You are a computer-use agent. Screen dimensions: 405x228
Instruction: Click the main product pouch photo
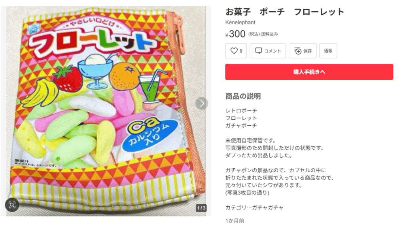click(x=106, y=111)
